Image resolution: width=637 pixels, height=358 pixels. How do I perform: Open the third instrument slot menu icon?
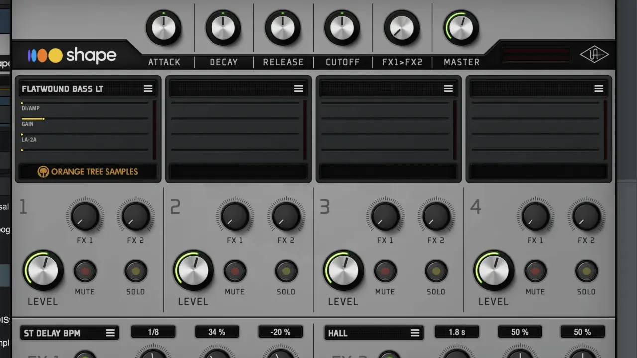448,89
